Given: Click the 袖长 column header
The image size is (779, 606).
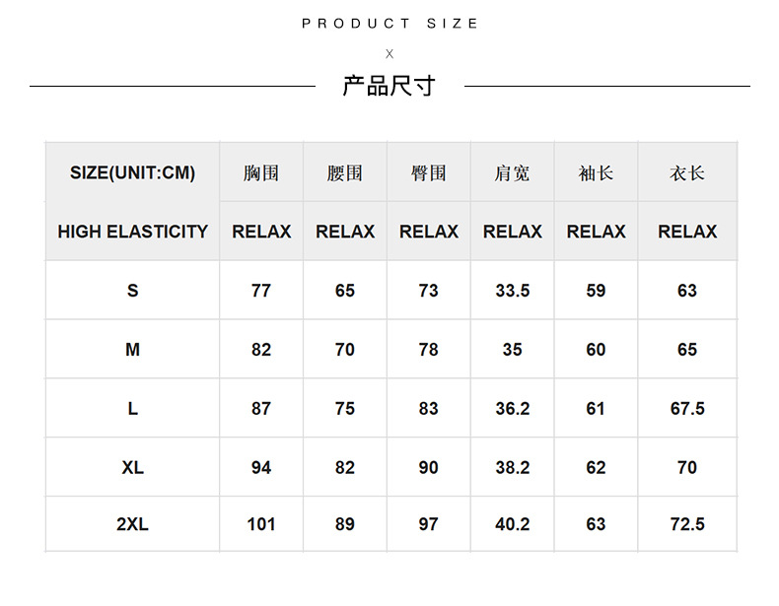Looking at the screenshot, I should pos(596,172).
